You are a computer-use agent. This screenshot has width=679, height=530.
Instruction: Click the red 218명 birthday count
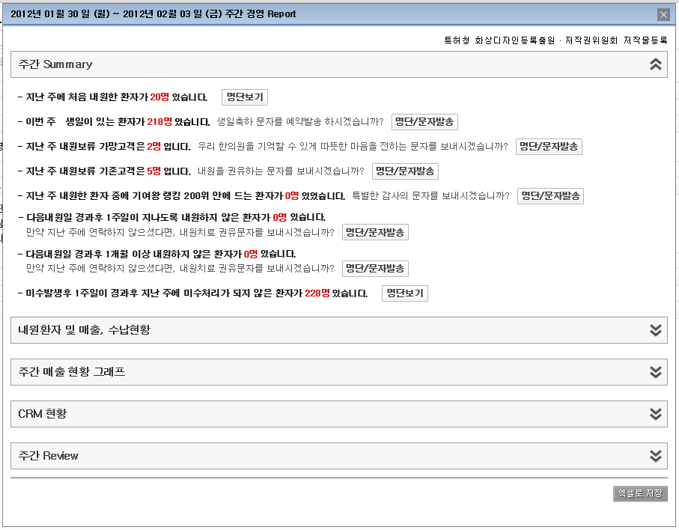[x=159, y=122]
